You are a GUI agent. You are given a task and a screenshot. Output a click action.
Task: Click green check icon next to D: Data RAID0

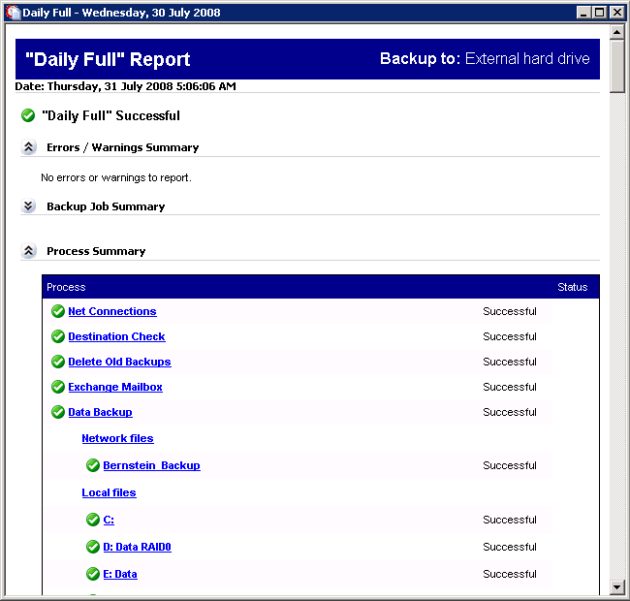click(93, 547)
